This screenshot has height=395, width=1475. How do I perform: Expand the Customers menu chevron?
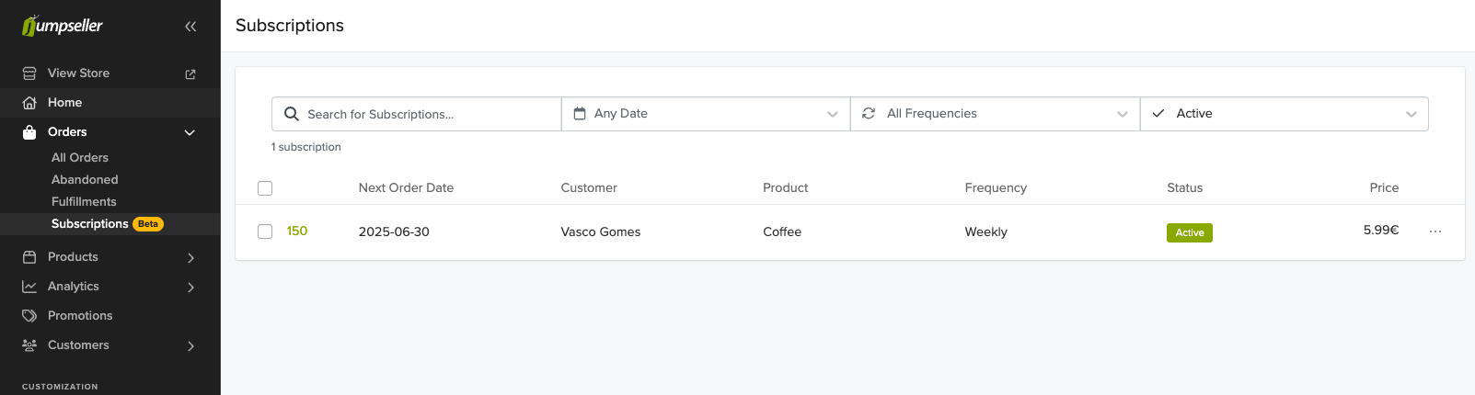click(x=190, y=346)
